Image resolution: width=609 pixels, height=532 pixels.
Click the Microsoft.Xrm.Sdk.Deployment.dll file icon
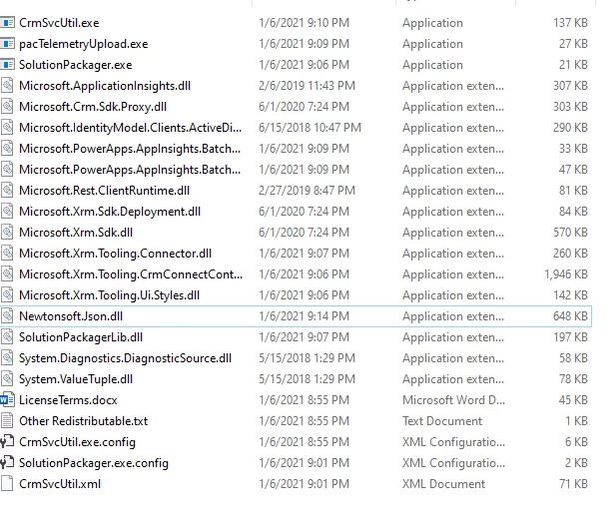tap(7, 212)
